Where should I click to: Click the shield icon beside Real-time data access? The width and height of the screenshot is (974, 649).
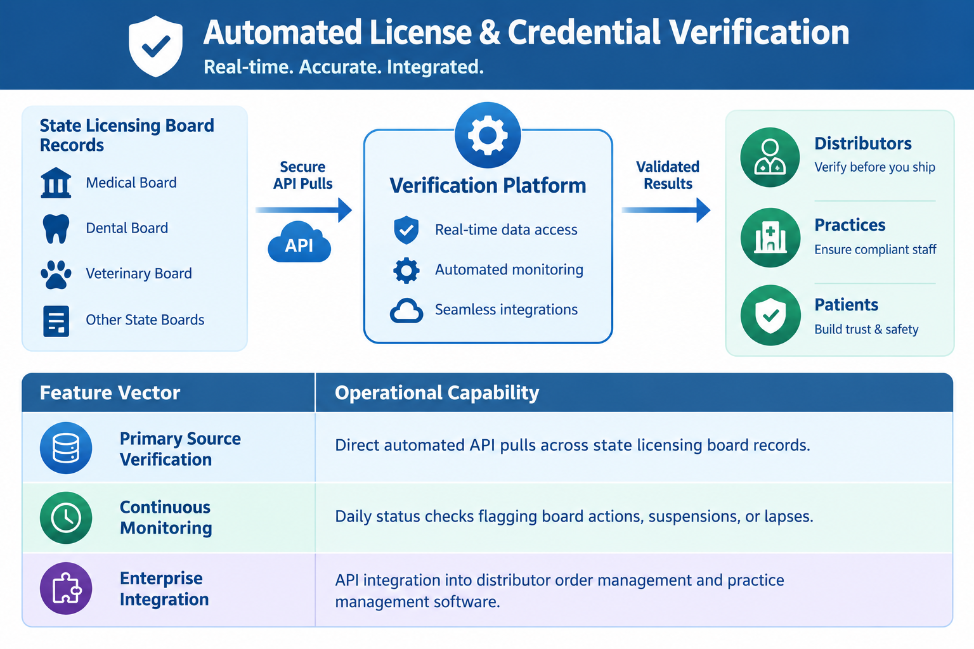406,230
